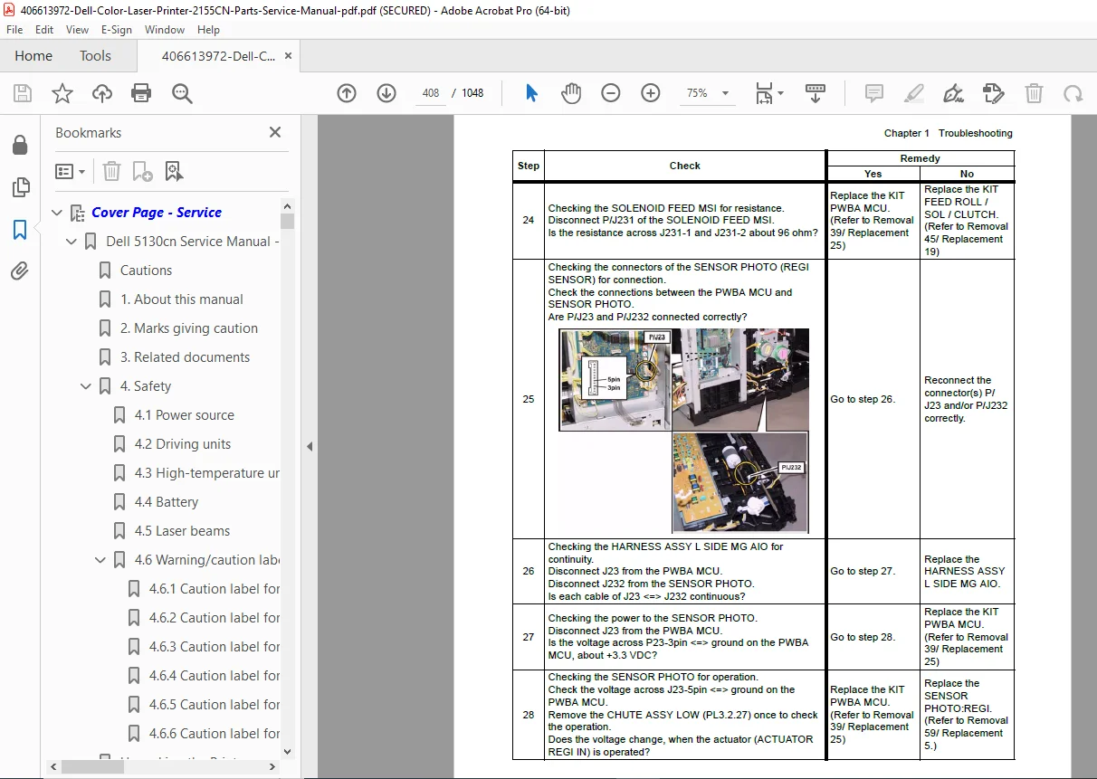Click the delete trash icon in toolbar
Viewport: 1097px width, 779px height.
pos(1034,93)
